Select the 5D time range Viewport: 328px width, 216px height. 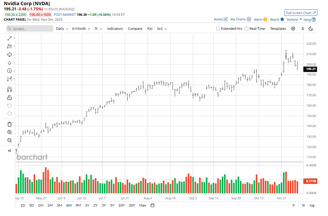[31, 205]
